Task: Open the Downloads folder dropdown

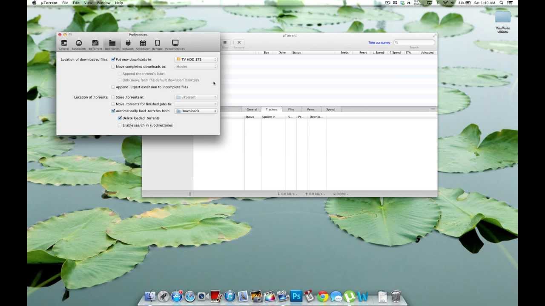Action: pos(196,111)
